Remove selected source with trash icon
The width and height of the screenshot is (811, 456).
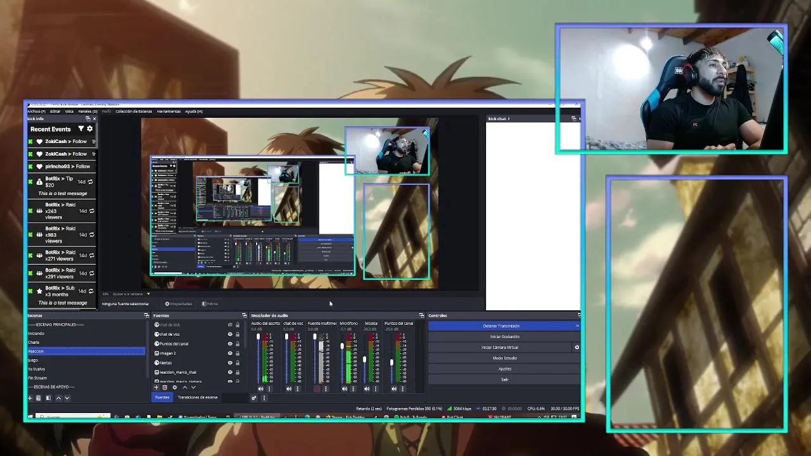click(165, 388)
